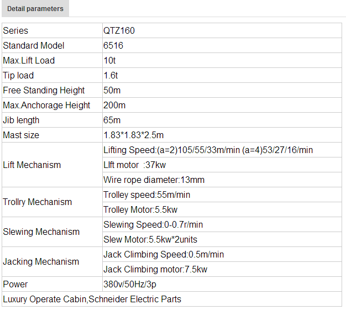346x310 pixels.
Task: Click the Series row label
Action: click(x=15, y=30)
